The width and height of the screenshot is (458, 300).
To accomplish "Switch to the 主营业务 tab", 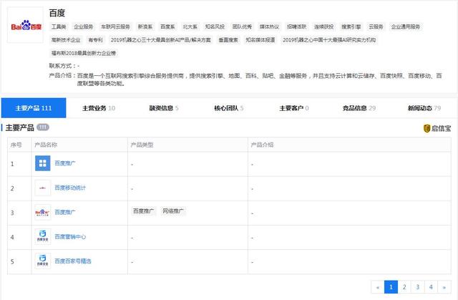I will pos(99,108).
